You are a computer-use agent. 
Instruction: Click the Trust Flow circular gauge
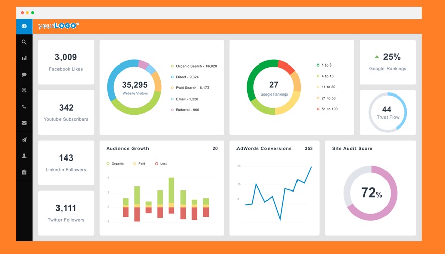click(x=388, y=112)
